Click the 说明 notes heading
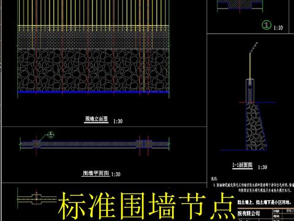This screenshot has width=294, height=221. click(x=214, y=179)
